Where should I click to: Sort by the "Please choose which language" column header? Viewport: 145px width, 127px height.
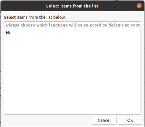pyautogui.click(x=72, y=25)
